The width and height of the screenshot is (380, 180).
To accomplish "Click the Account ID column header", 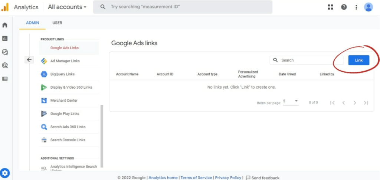I will tap(165, 74).
